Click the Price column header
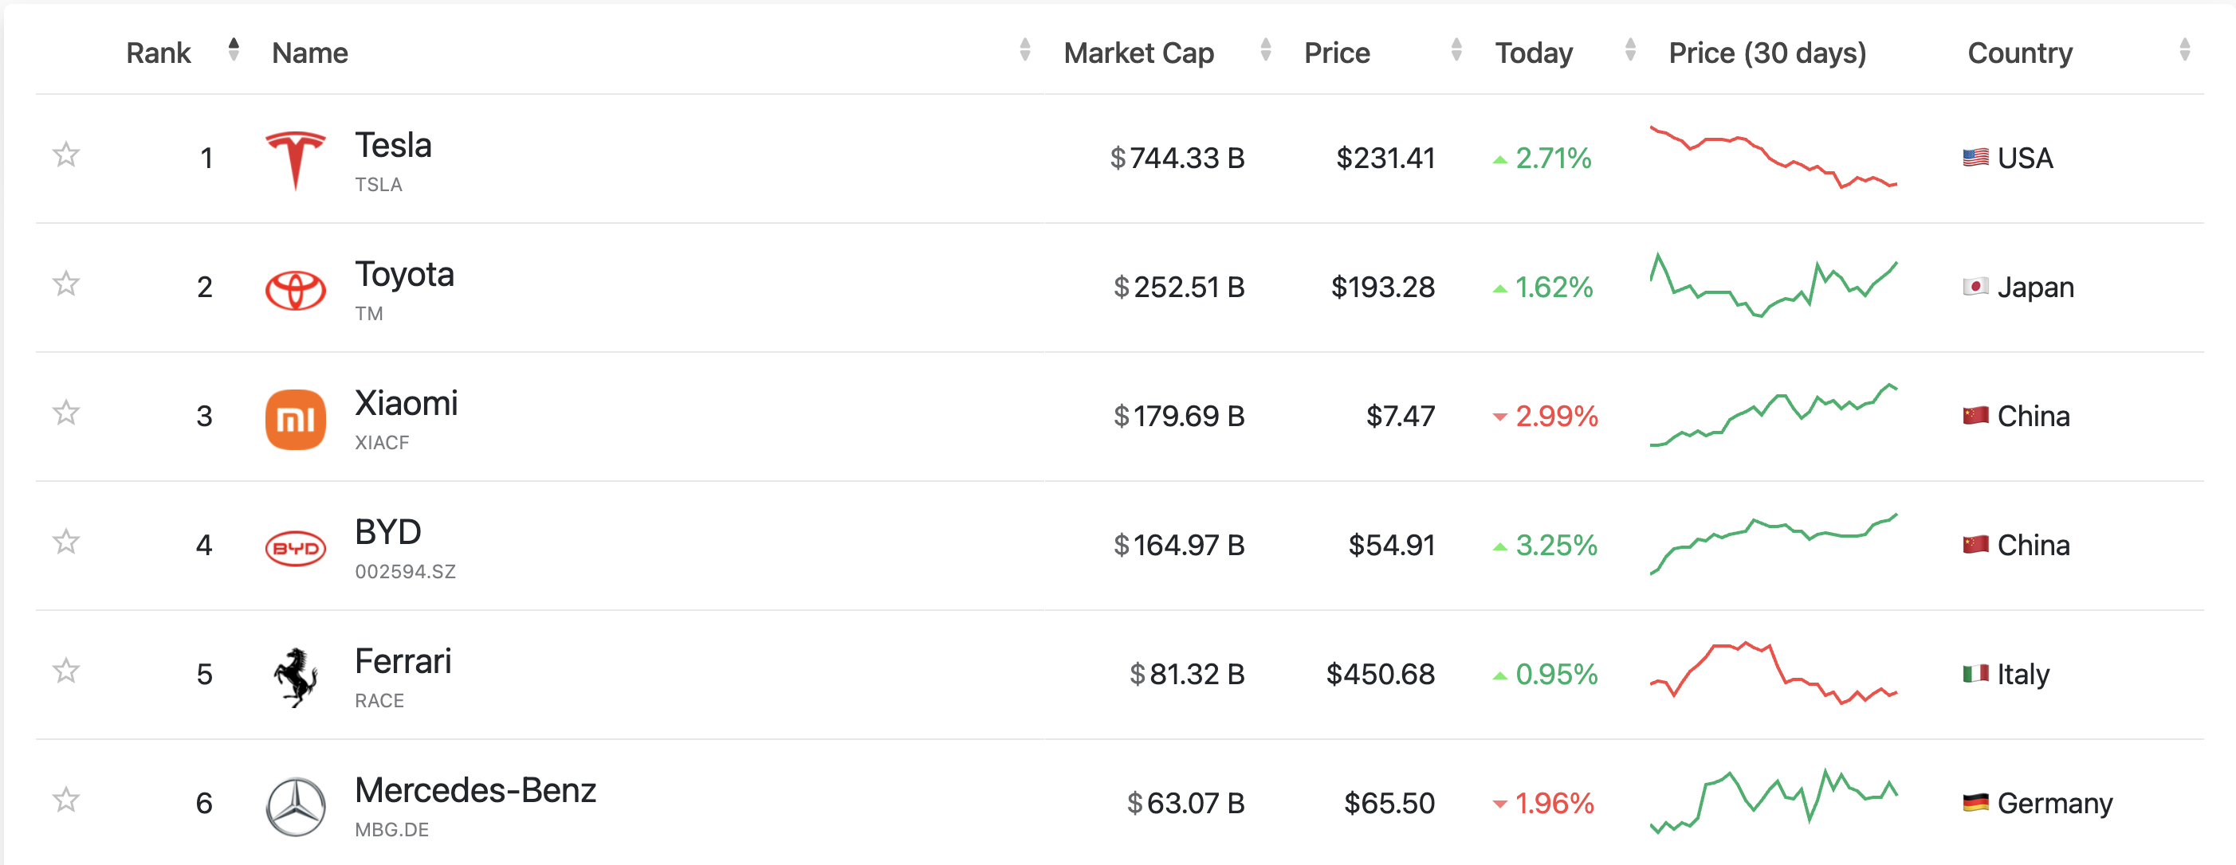The image size is (2236, 865). (1337, 53)
